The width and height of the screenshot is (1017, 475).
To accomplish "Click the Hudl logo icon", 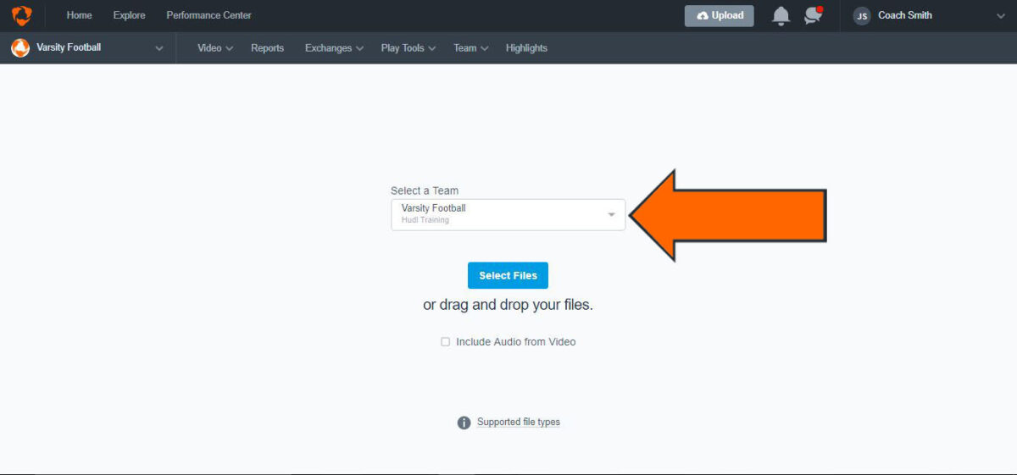I will click(21, 15).
